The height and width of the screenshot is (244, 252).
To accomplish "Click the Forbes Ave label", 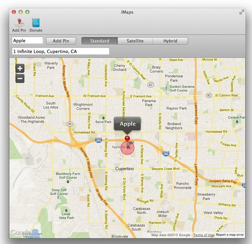I will (x=228, y=144).
